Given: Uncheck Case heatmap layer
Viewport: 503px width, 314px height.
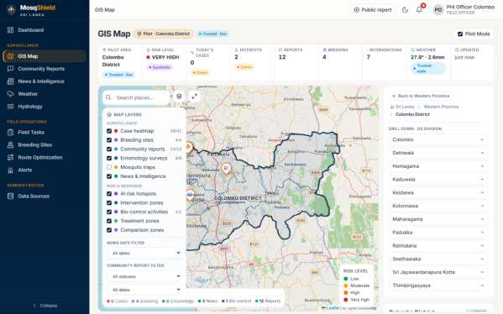Looking at the screenshot, I should click(x=109, y=131).
